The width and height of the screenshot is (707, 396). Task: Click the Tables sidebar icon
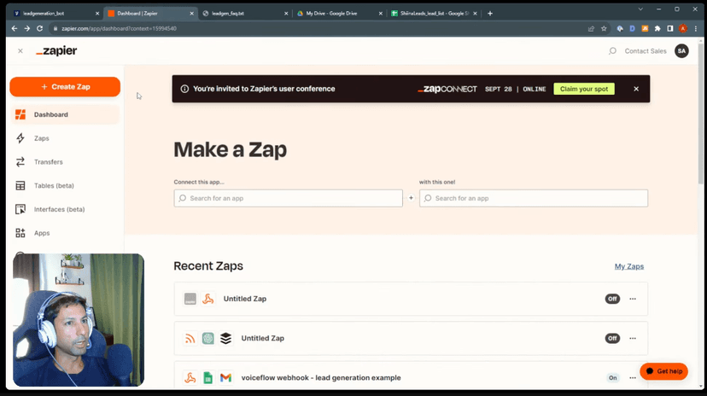[x=20, y=185]
